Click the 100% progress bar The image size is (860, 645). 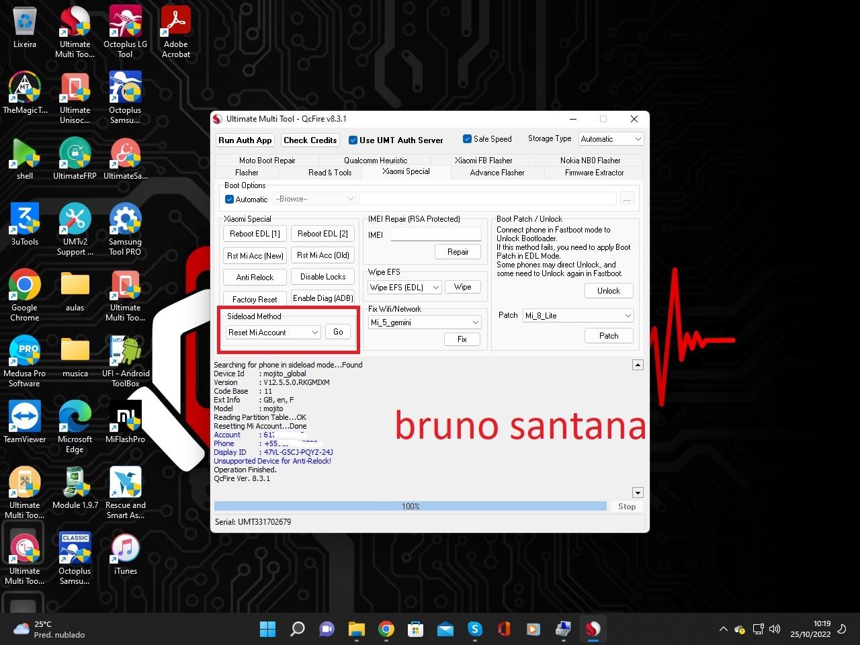pos(411,507)
